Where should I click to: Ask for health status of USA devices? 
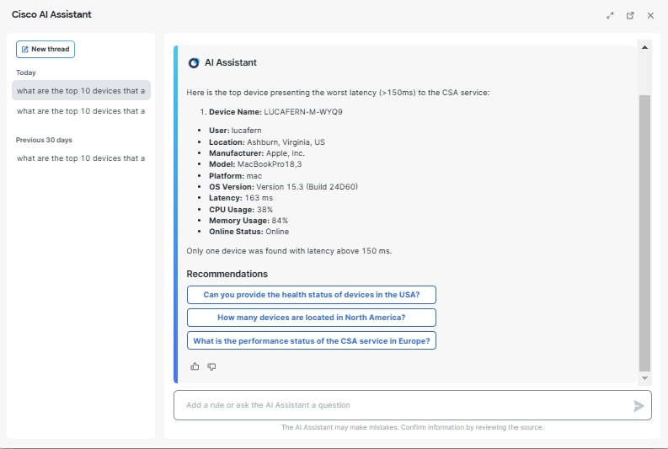[312, 295]
